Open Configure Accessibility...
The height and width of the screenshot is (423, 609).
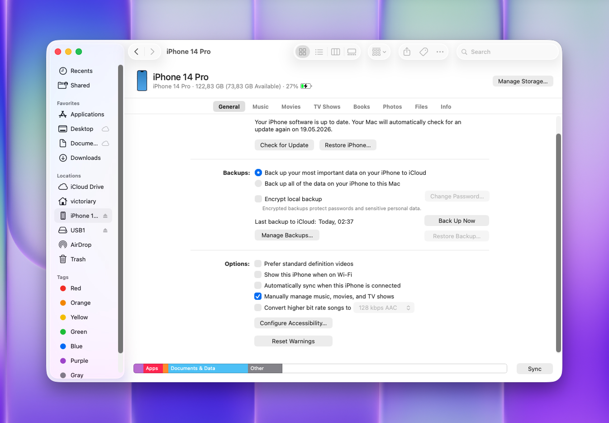tap(293, 323)
